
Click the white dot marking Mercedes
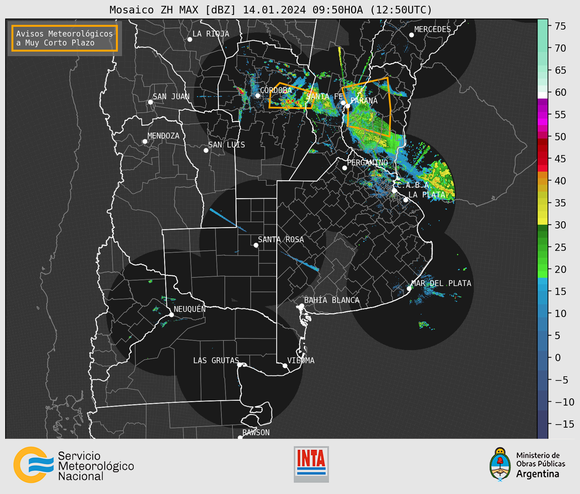point(411,35)
